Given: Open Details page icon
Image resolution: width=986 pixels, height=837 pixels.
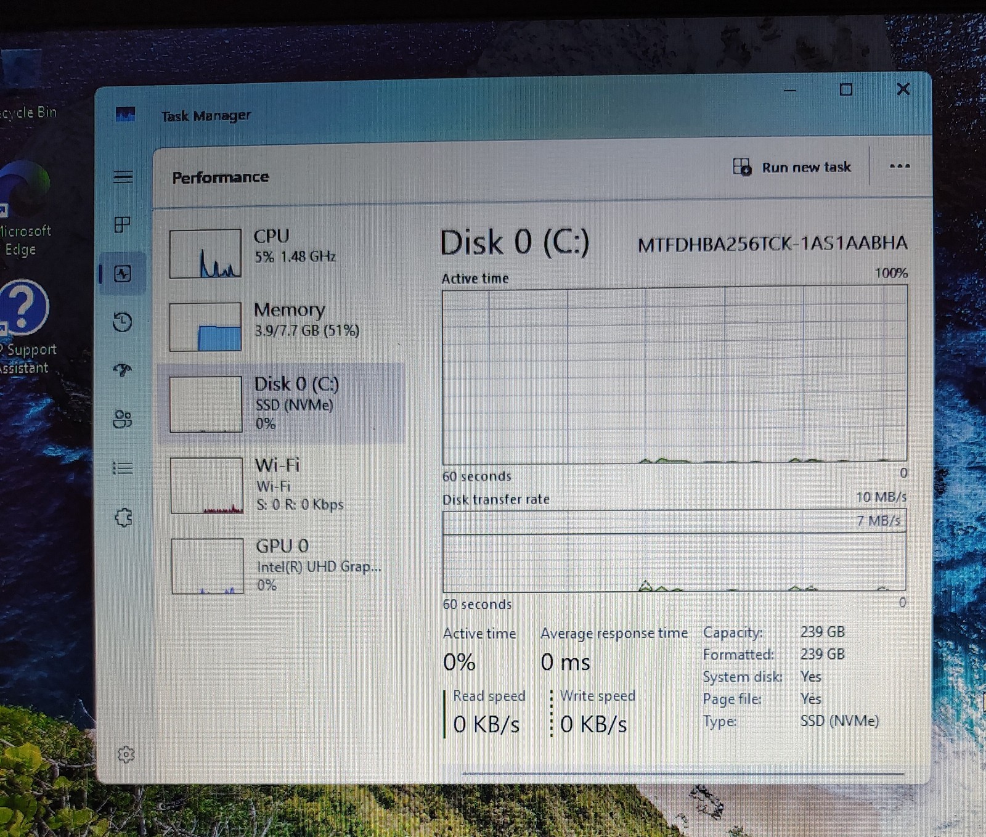Looking at the screenshot, I should 123,468.
